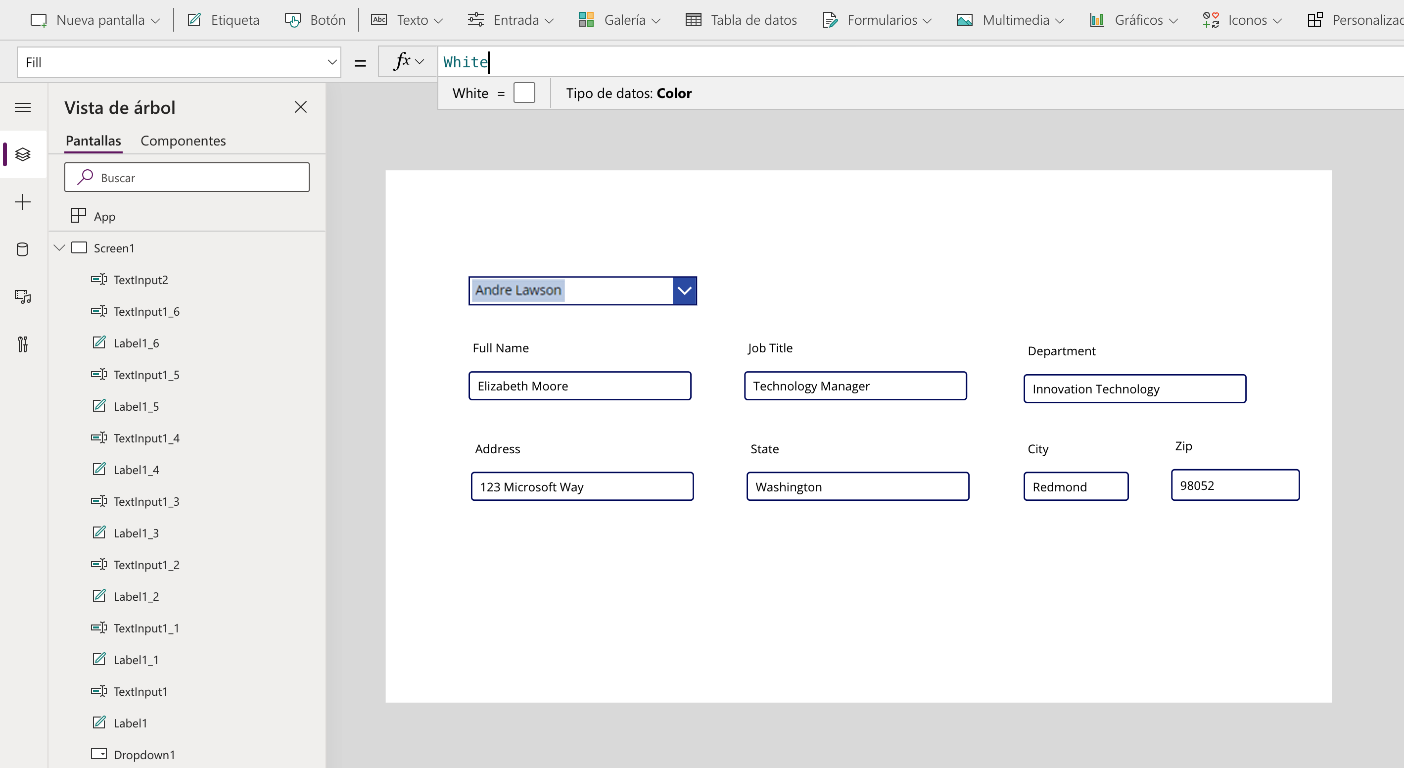The height and width of the screenshot is (768, 1404).
Task: Open the Fill property dropdown
Action: click(332, 62)
